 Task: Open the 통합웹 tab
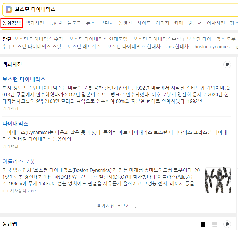[56, 23]
